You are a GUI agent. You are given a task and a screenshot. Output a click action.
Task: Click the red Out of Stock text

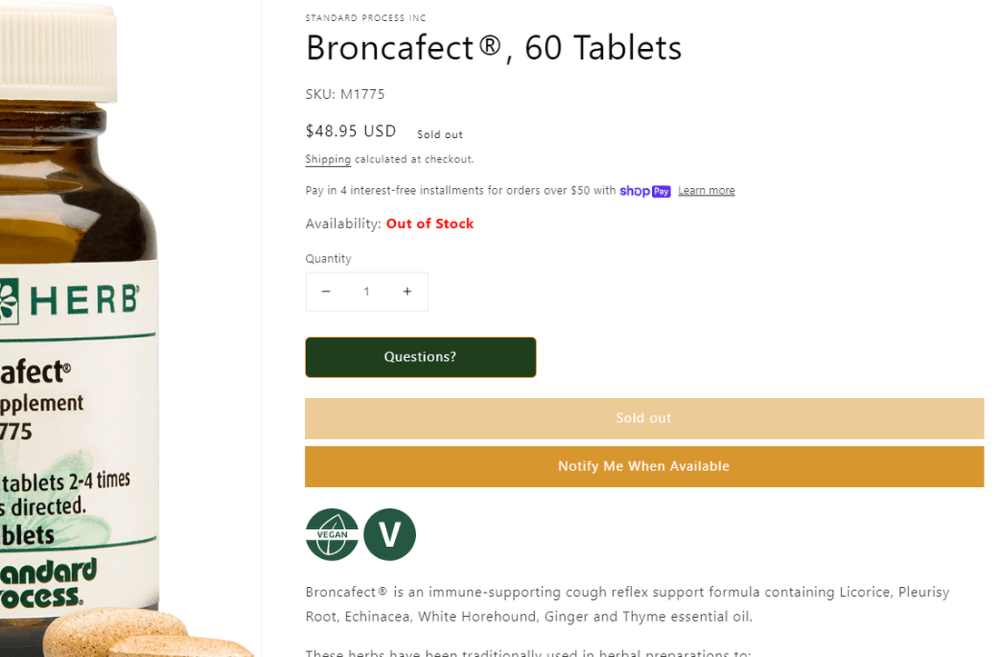coord(430,224)
